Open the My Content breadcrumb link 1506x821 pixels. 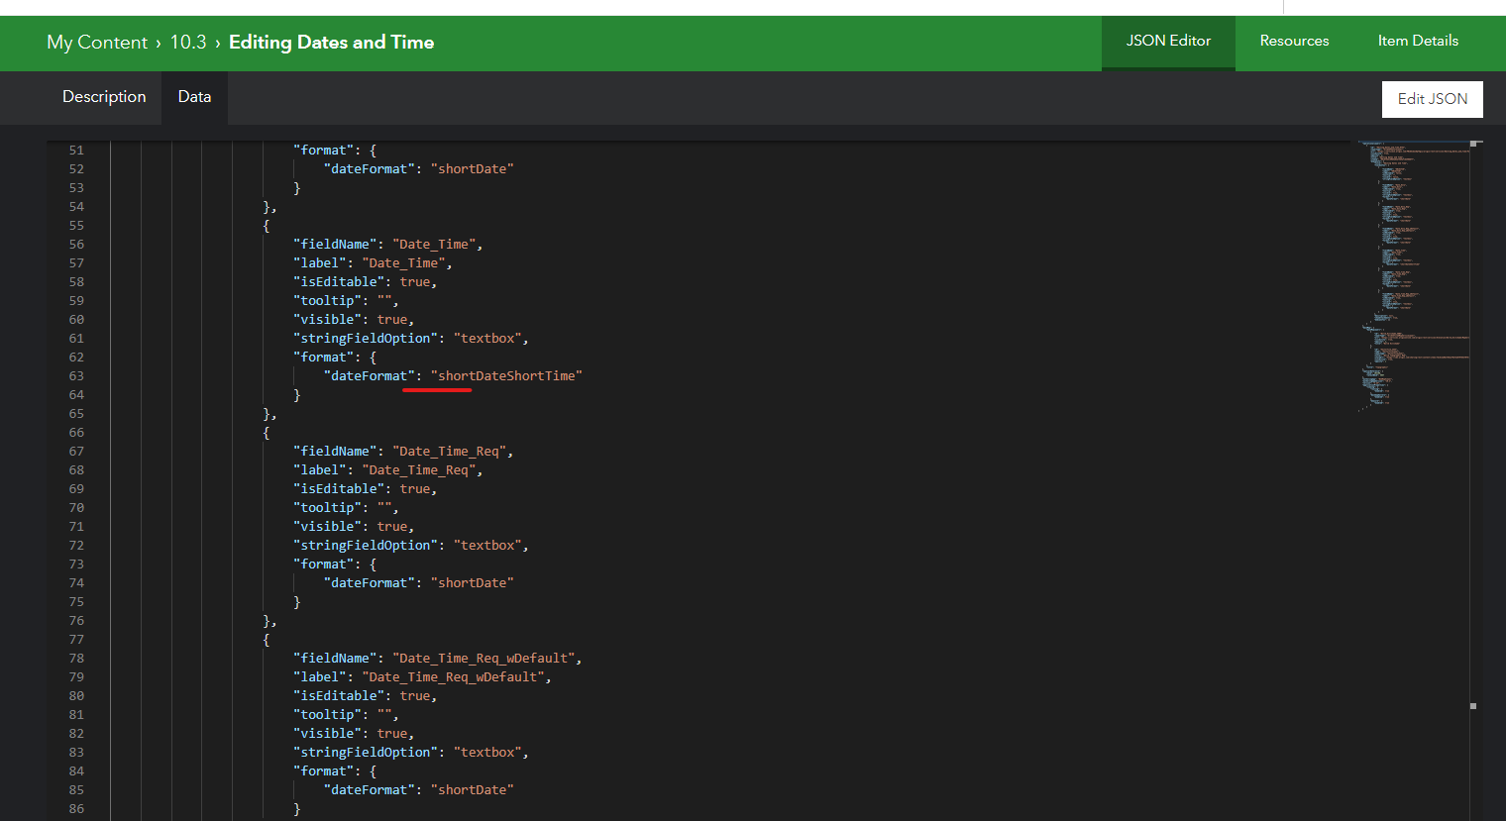point(97,43)
